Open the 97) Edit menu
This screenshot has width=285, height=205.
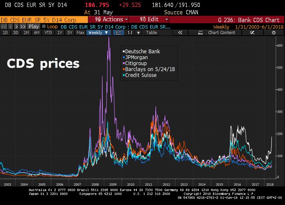tap(149, 19)
